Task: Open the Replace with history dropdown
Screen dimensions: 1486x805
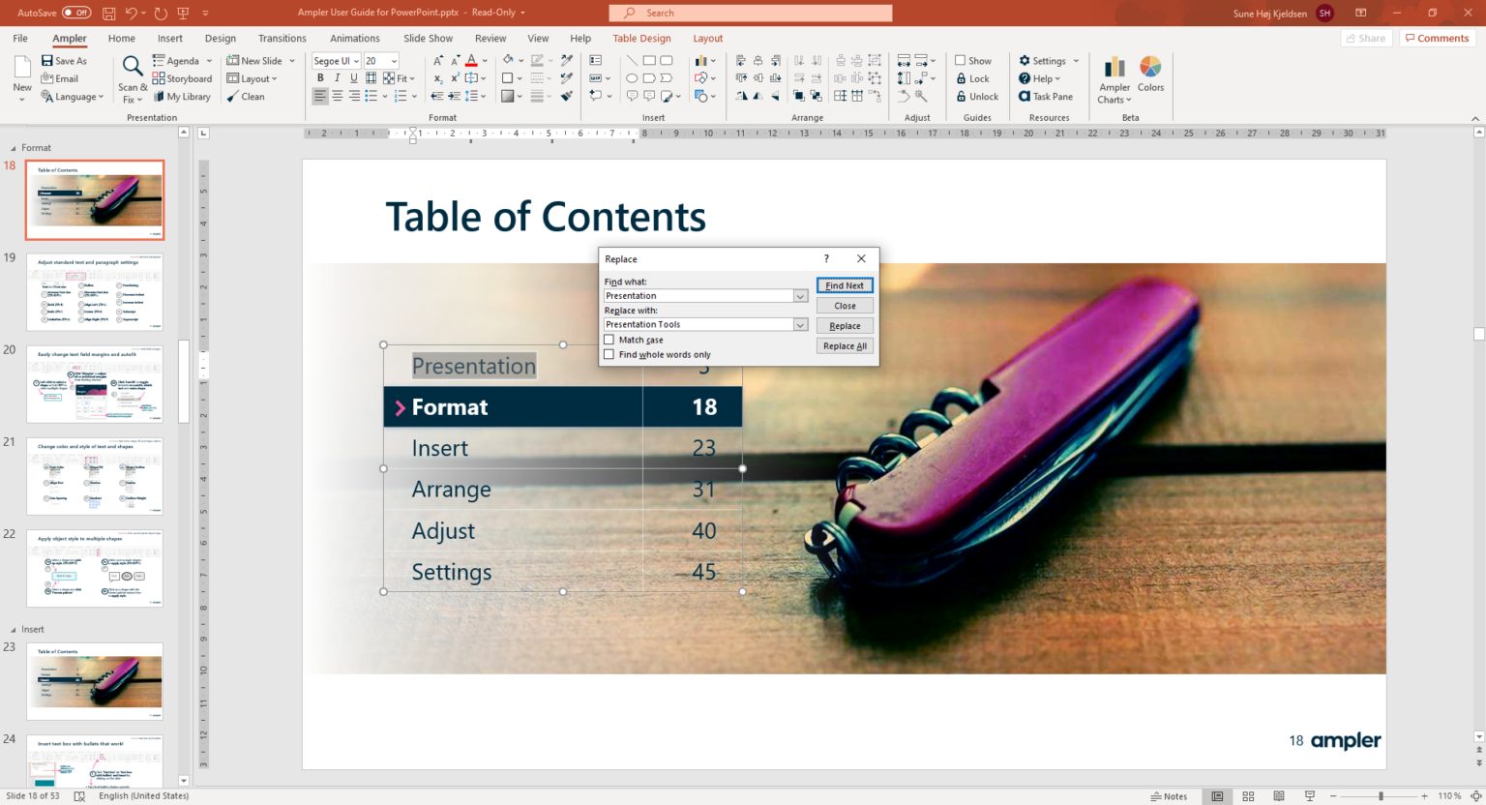Action: [799, 324]
